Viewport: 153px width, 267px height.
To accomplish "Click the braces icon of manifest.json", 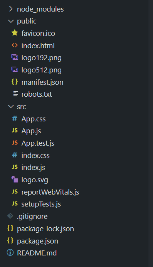I will (x=15, y=82).
